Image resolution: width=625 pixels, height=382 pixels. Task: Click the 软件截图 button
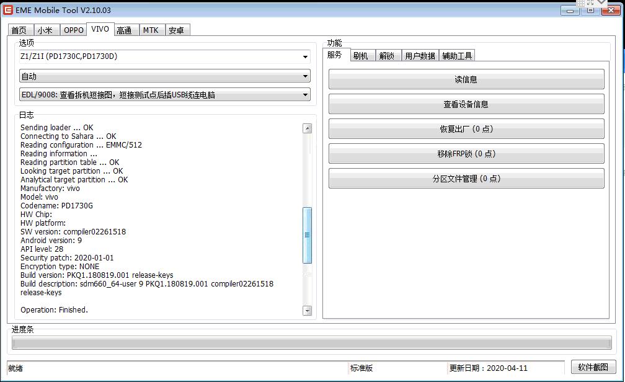tap(593, 367)
